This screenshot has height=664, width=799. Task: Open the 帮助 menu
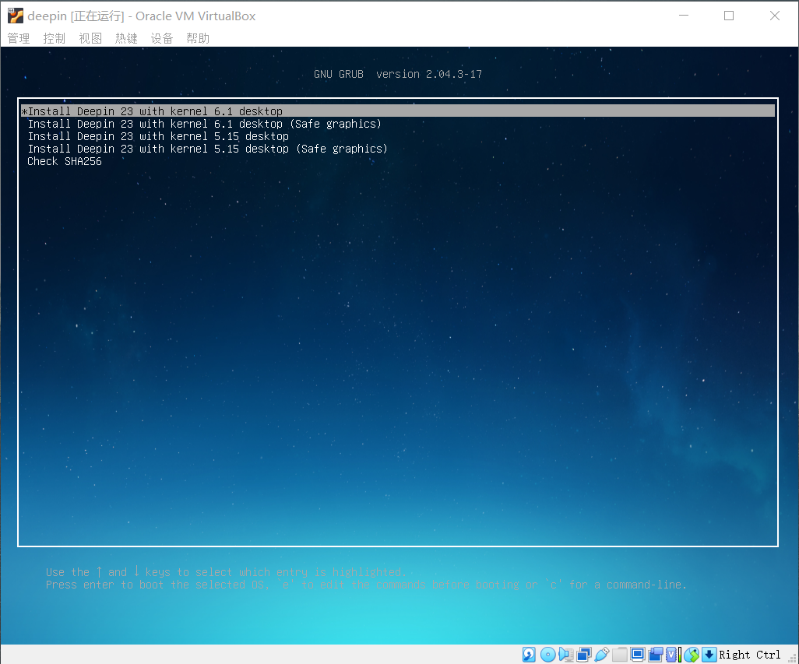[198, 38]
